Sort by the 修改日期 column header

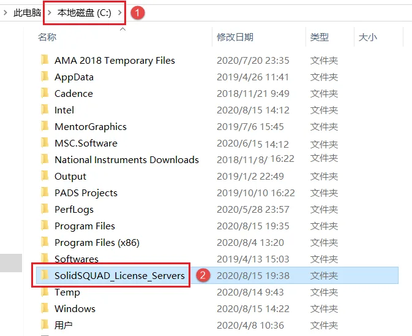click(235, 37)
